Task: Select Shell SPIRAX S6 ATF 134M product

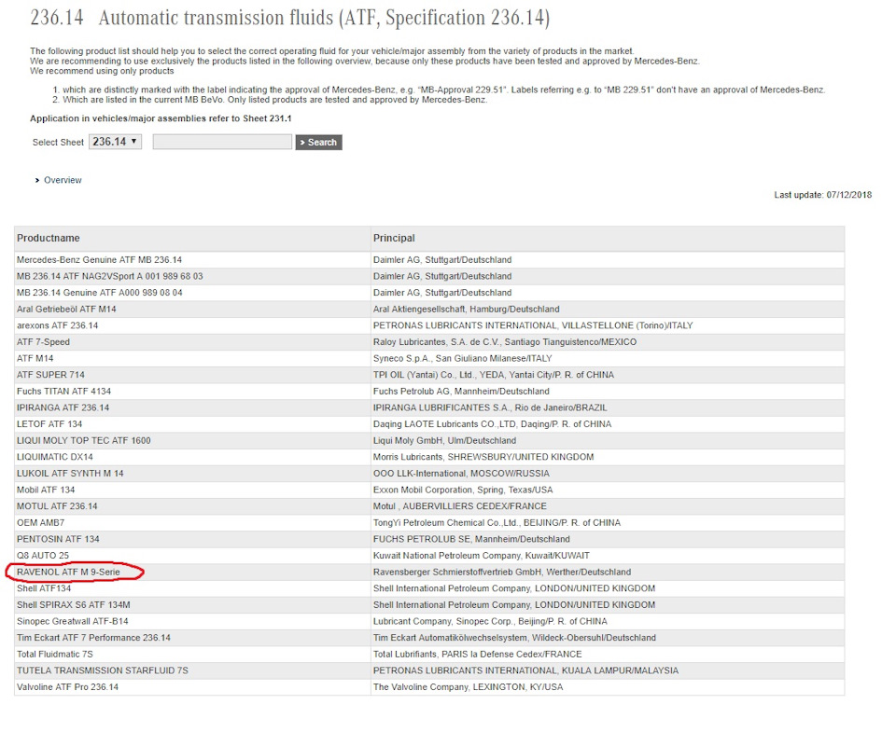Action: pos(73,605)
